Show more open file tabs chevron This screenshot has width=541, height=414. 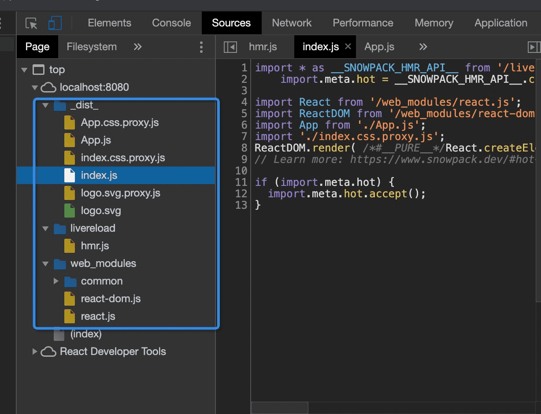pos(423,47)
